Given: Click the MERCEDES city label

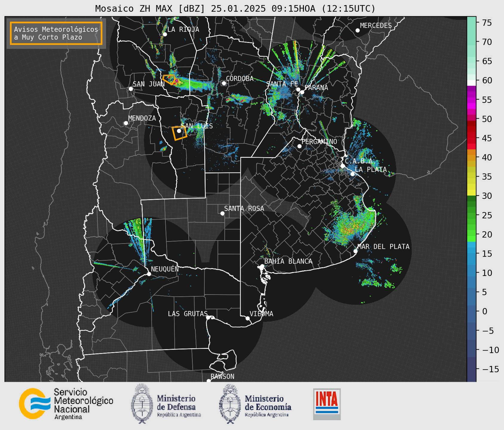Looking at the screenshot, I should (376, 26).
